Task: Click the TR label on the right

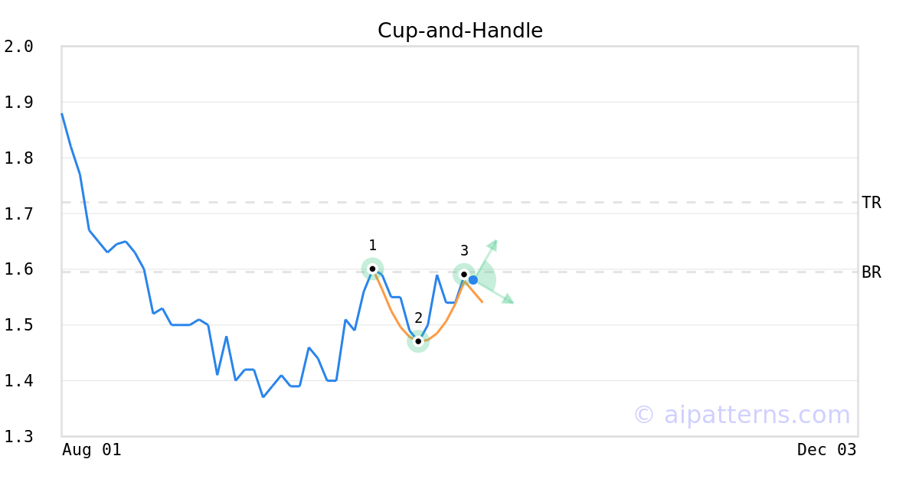Action: tap(872, 203)
